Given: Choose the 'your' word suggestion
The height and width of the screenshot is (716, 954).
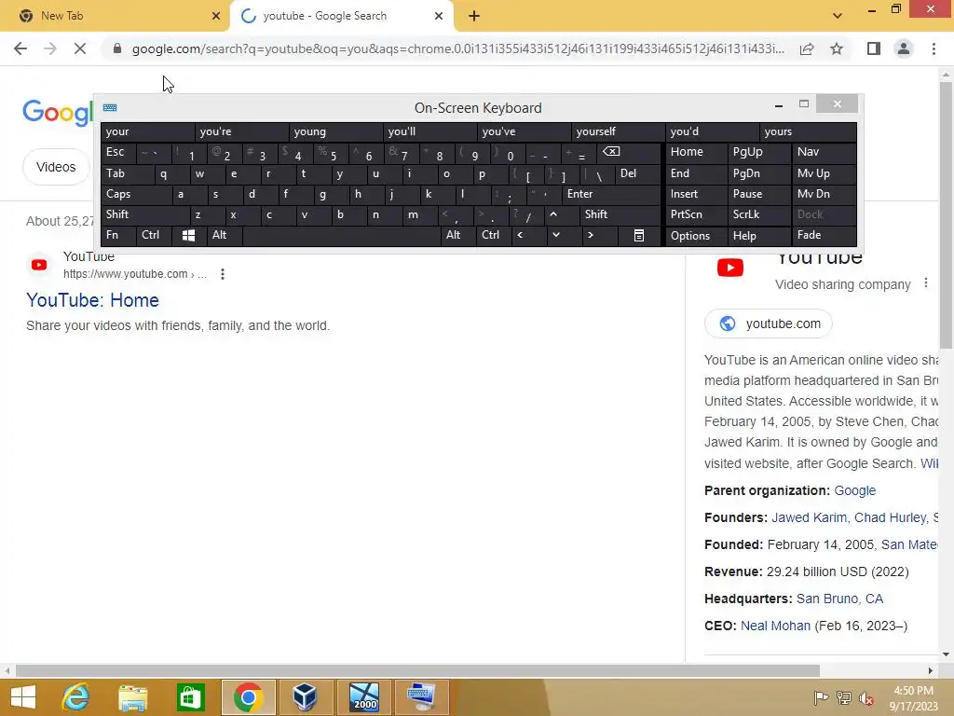Looking at the screenshot, I should click(x=148, y=131).
